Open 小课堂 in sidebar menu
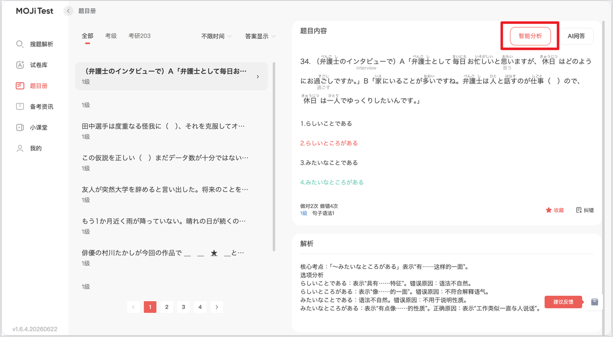Screen dimensions: 613x337 point(39,128)
